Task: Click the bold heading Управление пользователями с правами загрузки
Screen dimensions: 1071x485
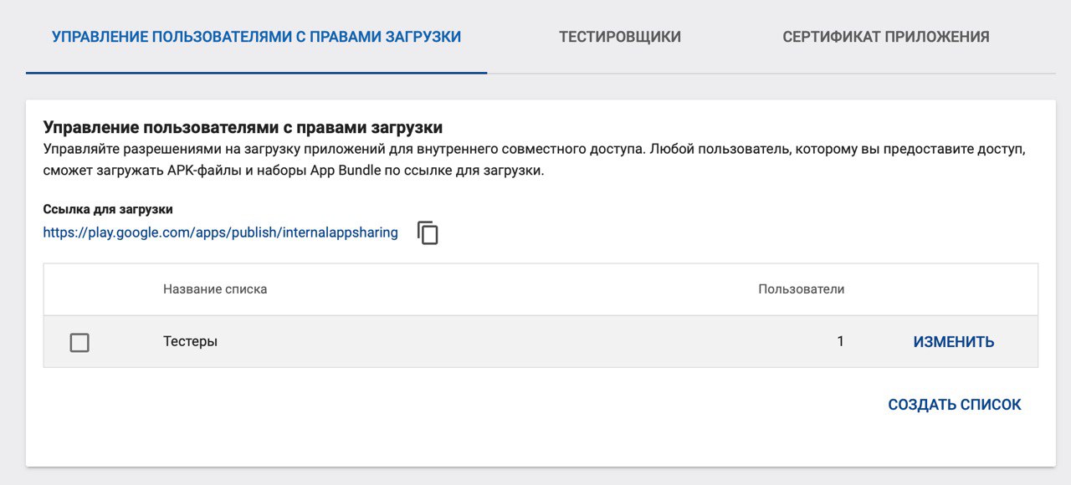Action: pyautogui.click(x=243, y=128)
